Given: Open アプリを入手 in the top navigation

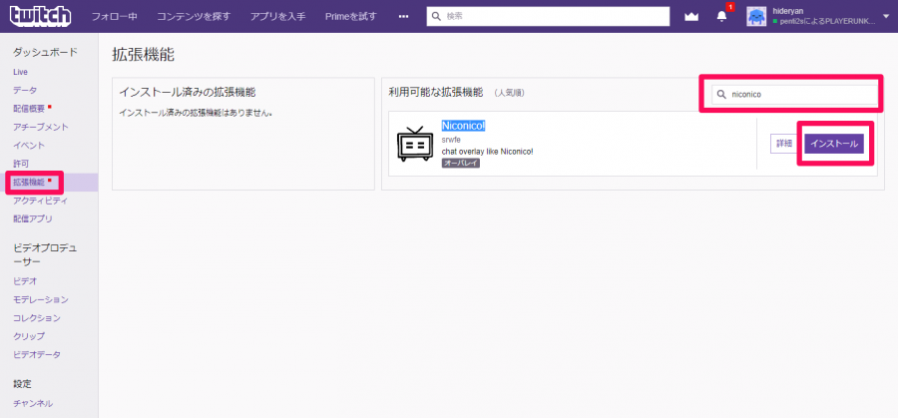Looking at the screenshot, I should tap(277, 17).
